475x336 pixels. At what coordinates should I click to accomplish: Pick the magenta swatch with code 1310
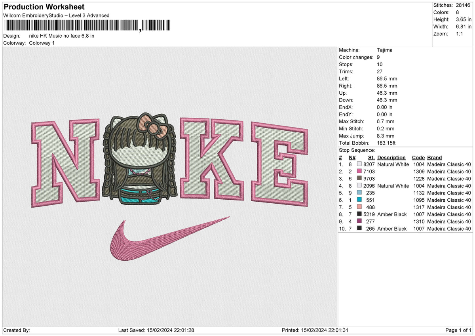coord(359,221)
